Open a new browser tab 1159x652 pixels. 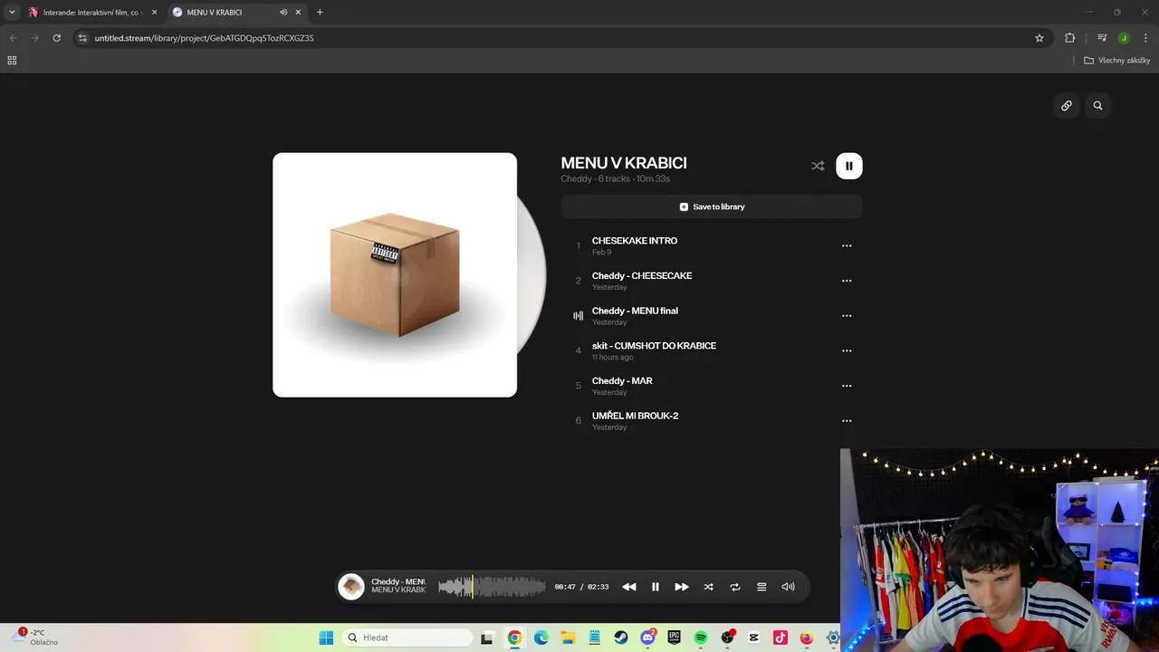[x=320, y=13]
